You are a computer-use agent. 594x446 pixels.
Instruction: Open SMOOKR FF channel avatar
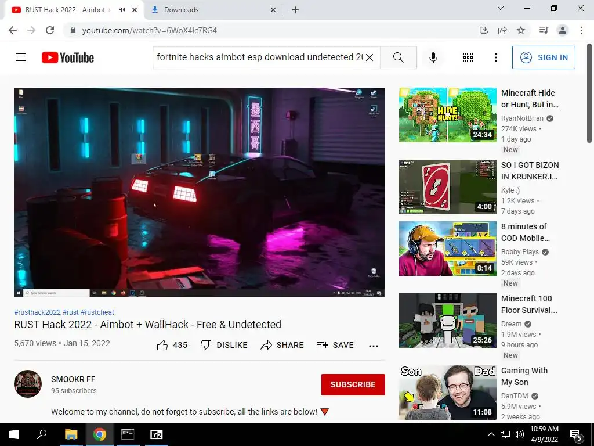28,384
